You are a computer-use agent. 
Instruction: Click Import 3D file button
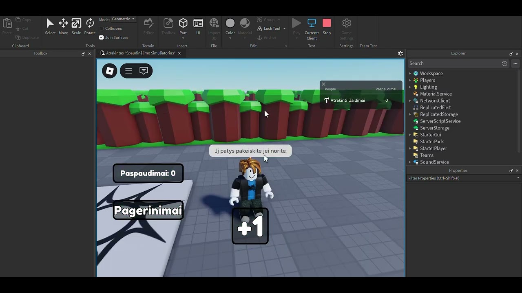[214, 28]
